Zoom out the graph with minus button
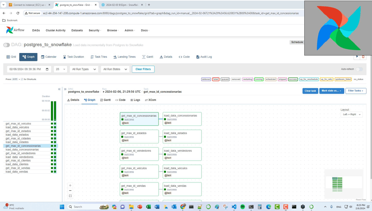This screenshot has height=211, width=372. 70,191
